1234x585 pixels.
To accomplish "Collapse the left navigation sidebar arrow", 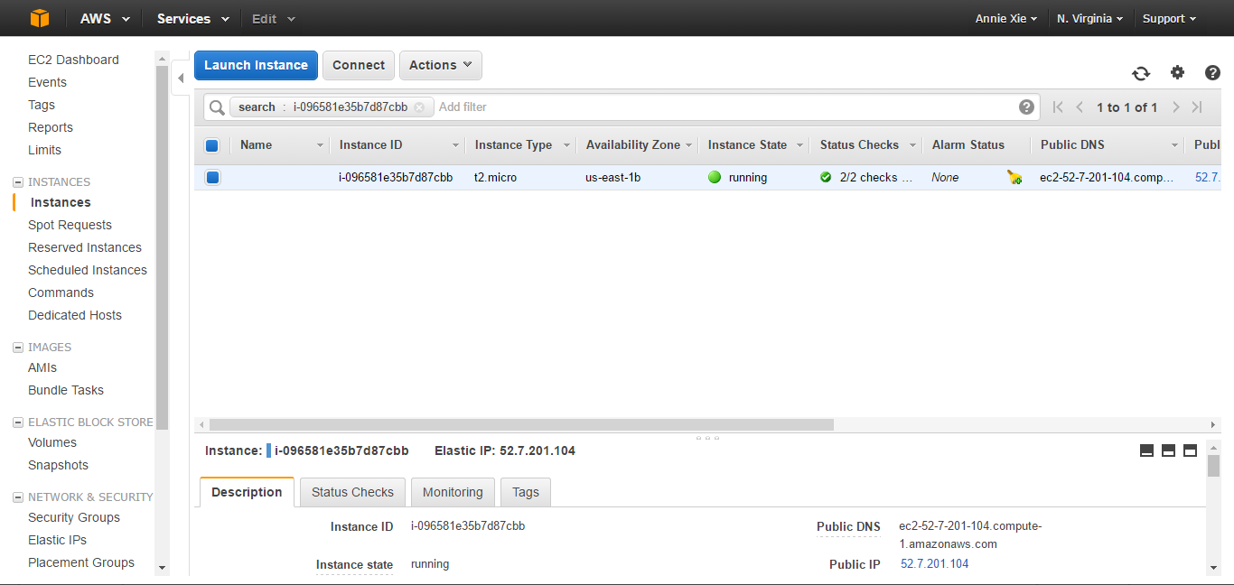I will pos(181,78).
